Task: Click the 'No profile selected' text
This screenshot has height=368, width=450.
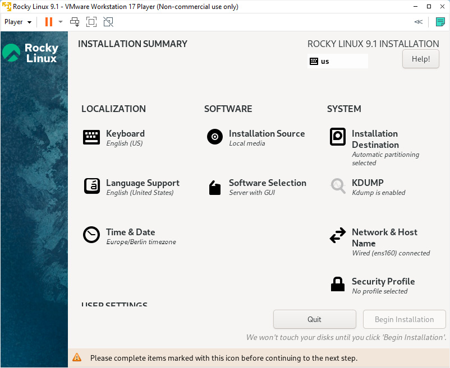Action: click(x=380, y=291)
